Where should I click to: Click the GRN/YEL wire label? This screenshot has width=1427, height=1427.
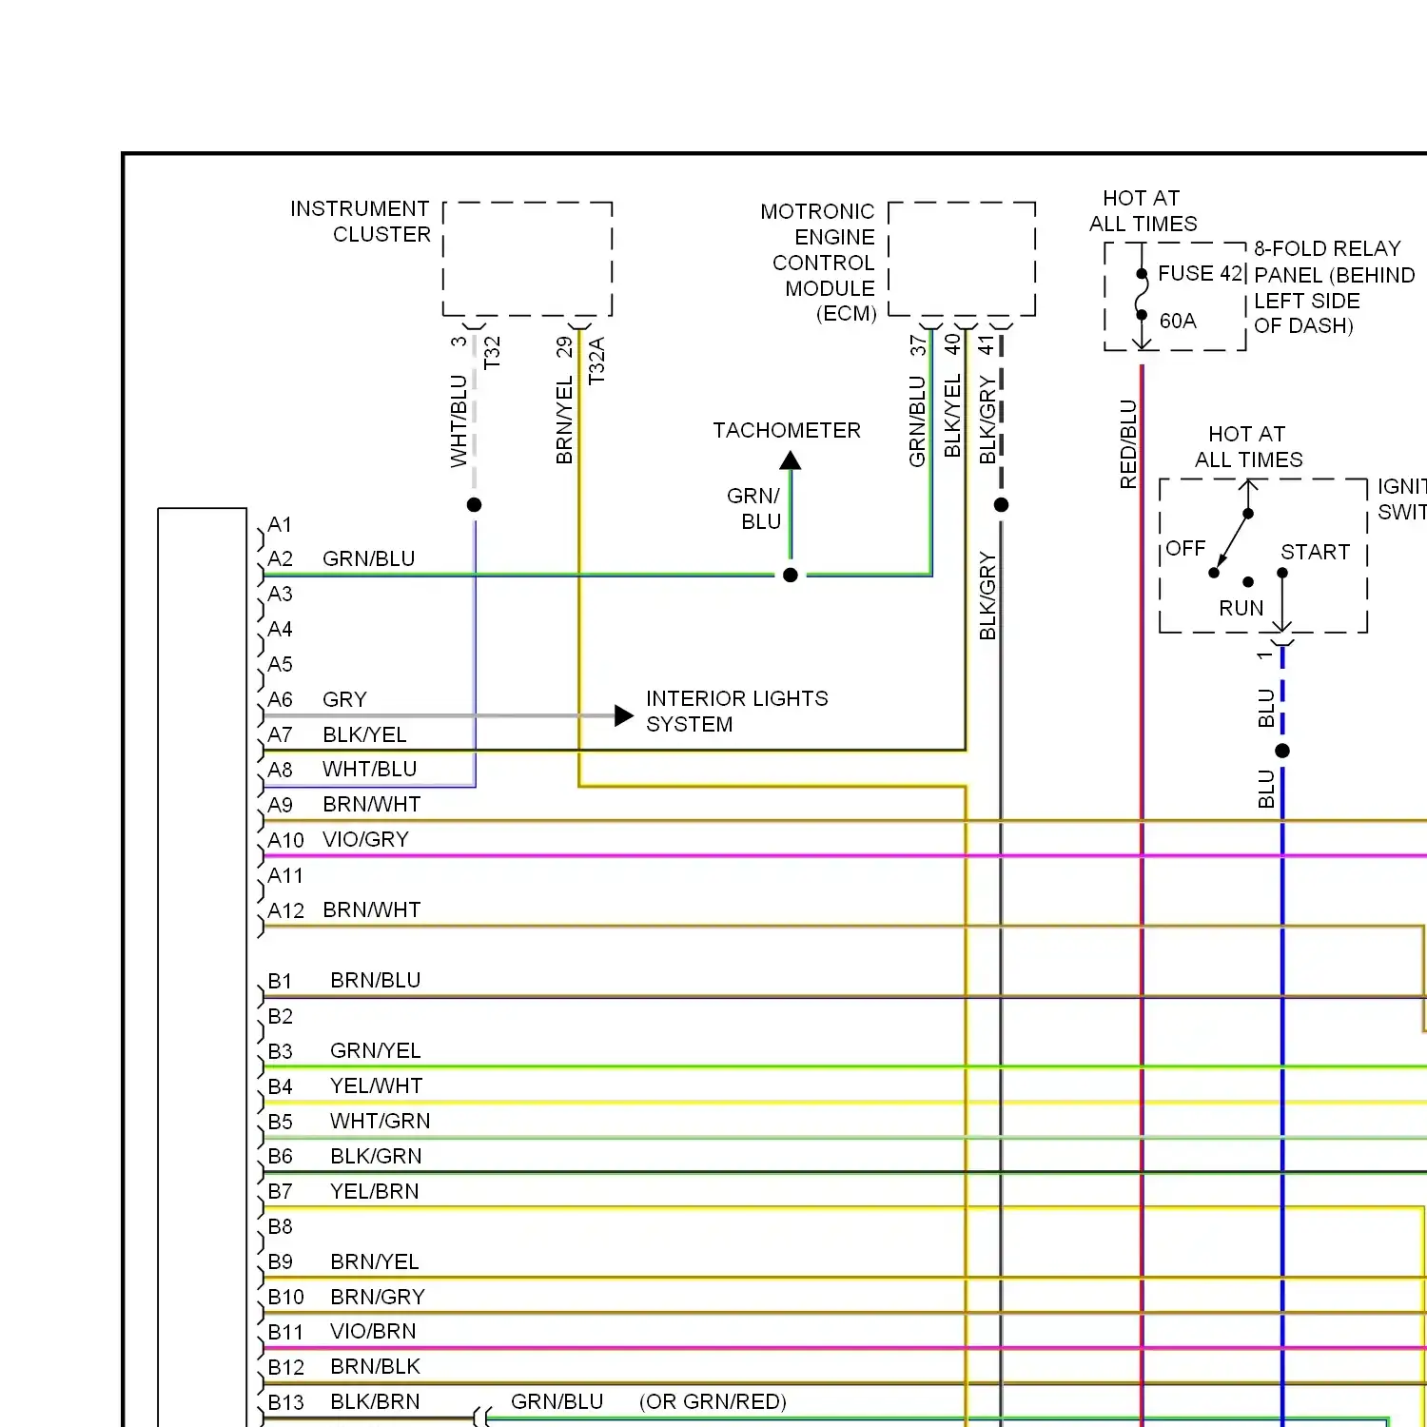(376, 1051)
